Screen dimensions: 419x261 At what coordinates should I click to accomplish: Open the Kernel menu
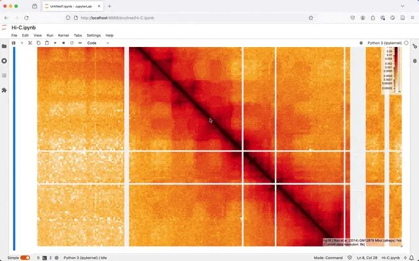click(x=64, y=35)
